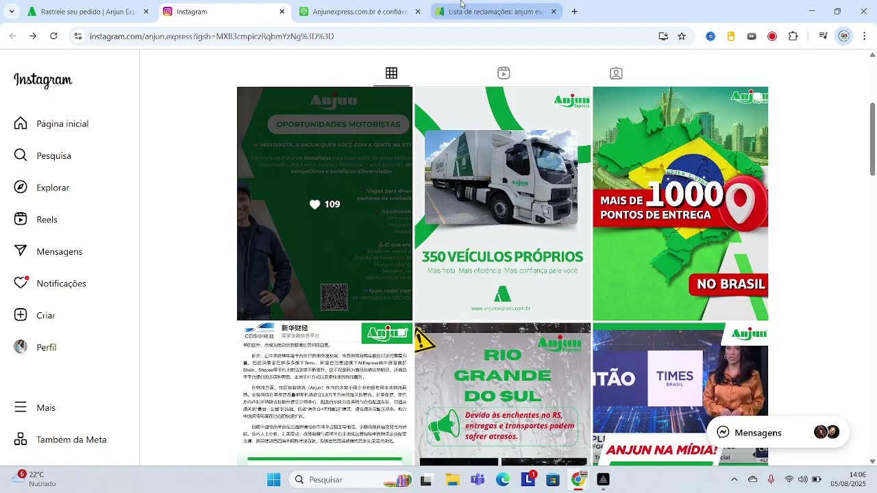Open Windows Start button
Image resolution: width=877 pixels, height=493 pixels.
click(x=273, y=479)
